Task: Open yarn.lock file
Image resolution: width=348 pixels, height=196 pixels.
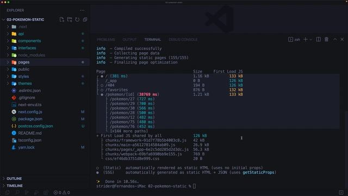Action: pos(26,148)
